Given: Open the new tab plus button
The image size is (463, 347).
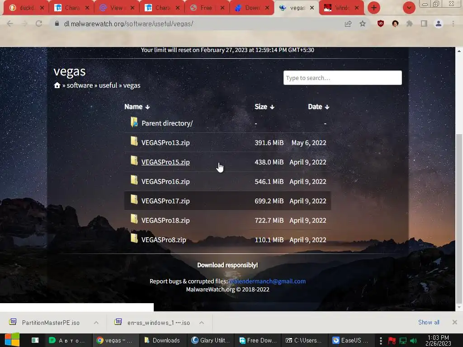Looking at the screenshot, I should (374, 8).
